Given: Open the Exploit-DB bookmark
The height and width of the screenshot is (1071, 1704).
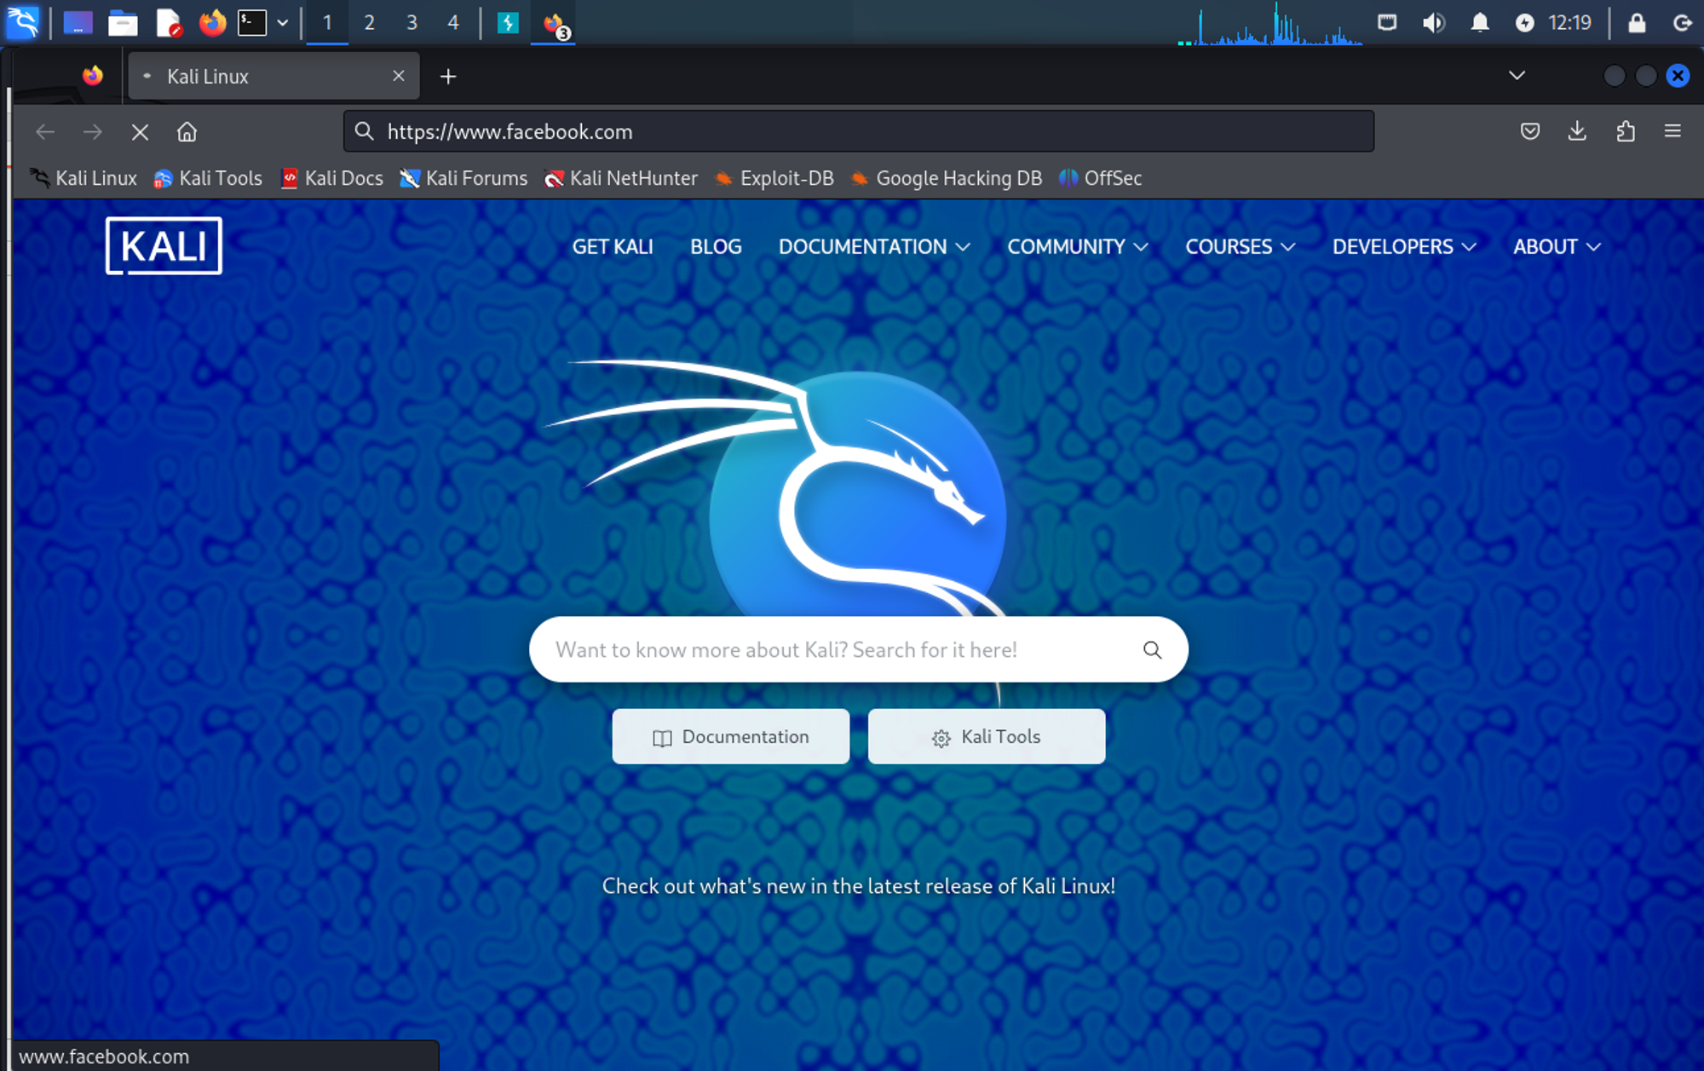Looking at the screenshot, I should pyautogui.click(x=774, y=178).
